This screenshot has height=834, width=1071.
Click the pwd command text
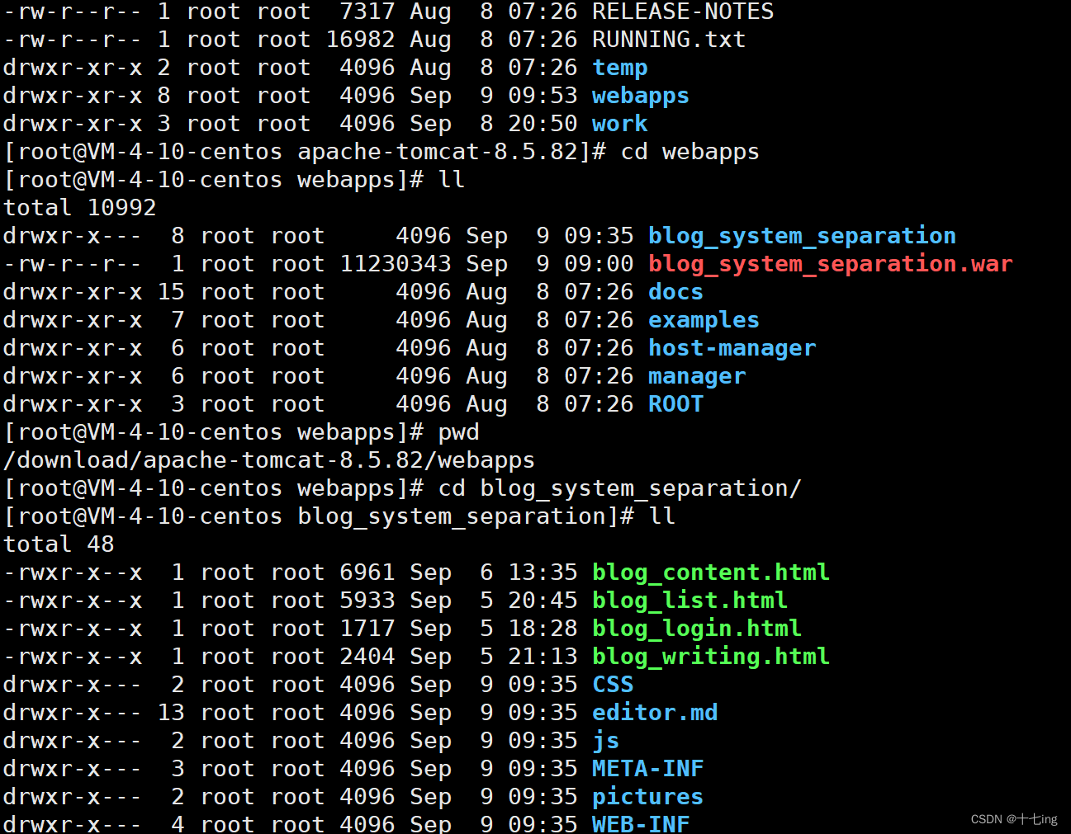[458, 432]
